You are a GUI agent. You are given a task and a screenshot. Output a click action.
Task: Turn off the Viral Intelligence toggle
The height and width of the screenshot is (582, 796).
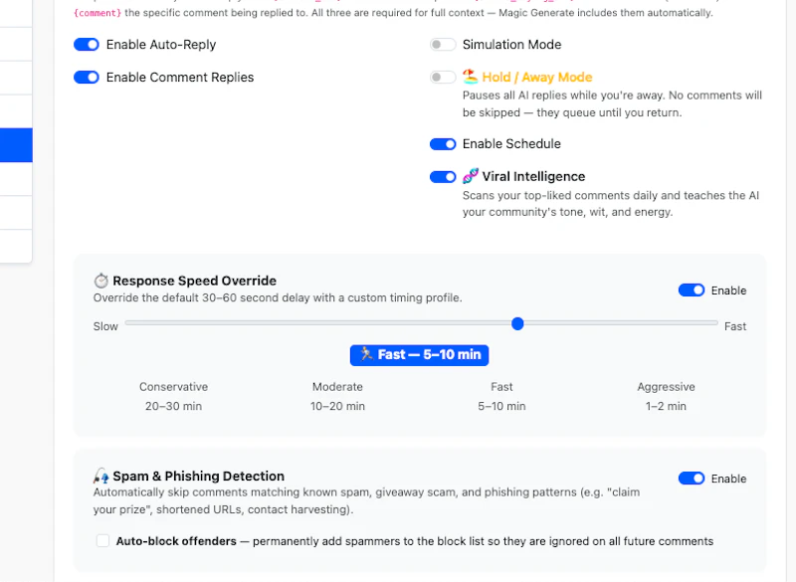(443, 176)
